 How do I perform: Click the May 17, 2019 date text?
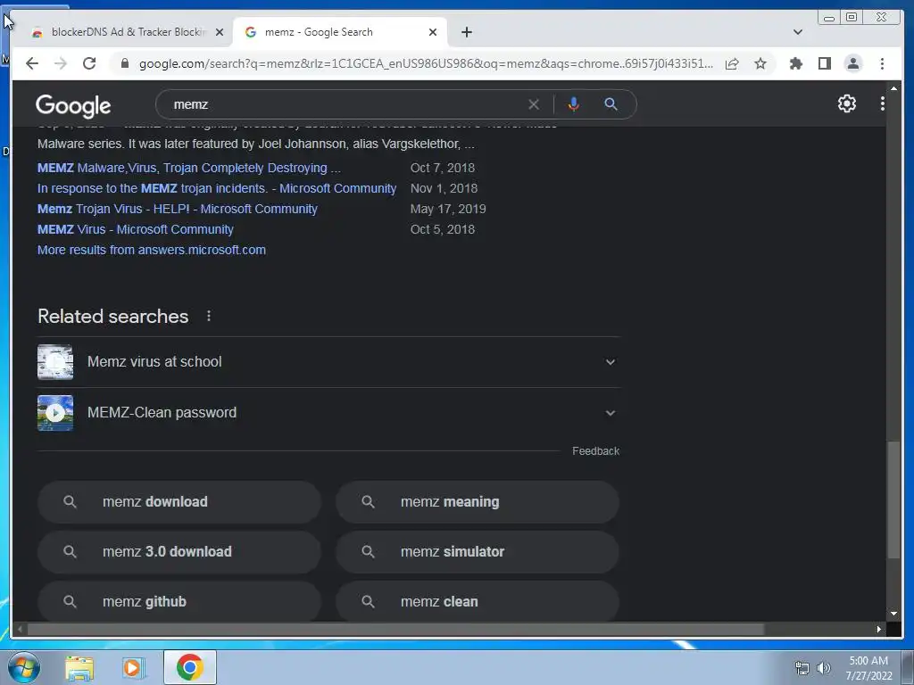448,209
